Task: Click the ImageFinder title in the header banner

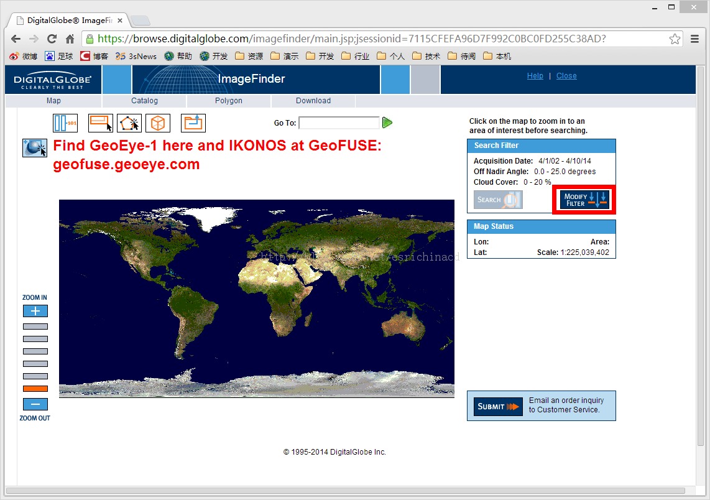Action: (x=251, y=79)
